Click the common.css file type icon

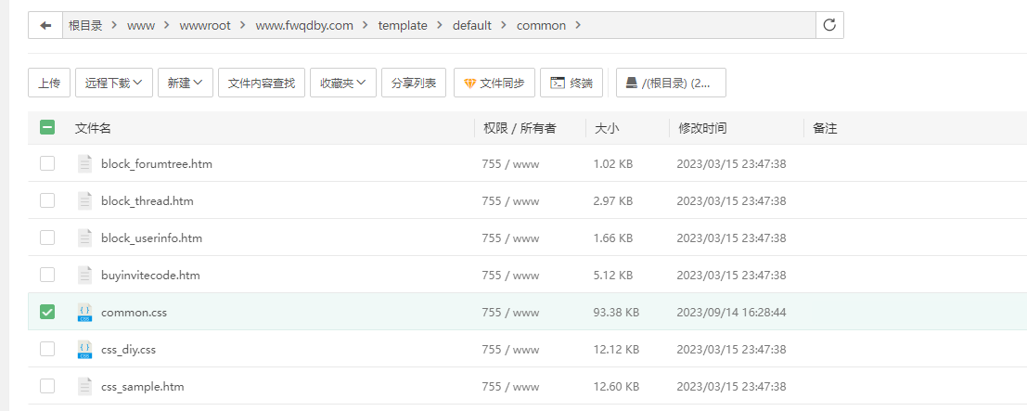point(84,313)
